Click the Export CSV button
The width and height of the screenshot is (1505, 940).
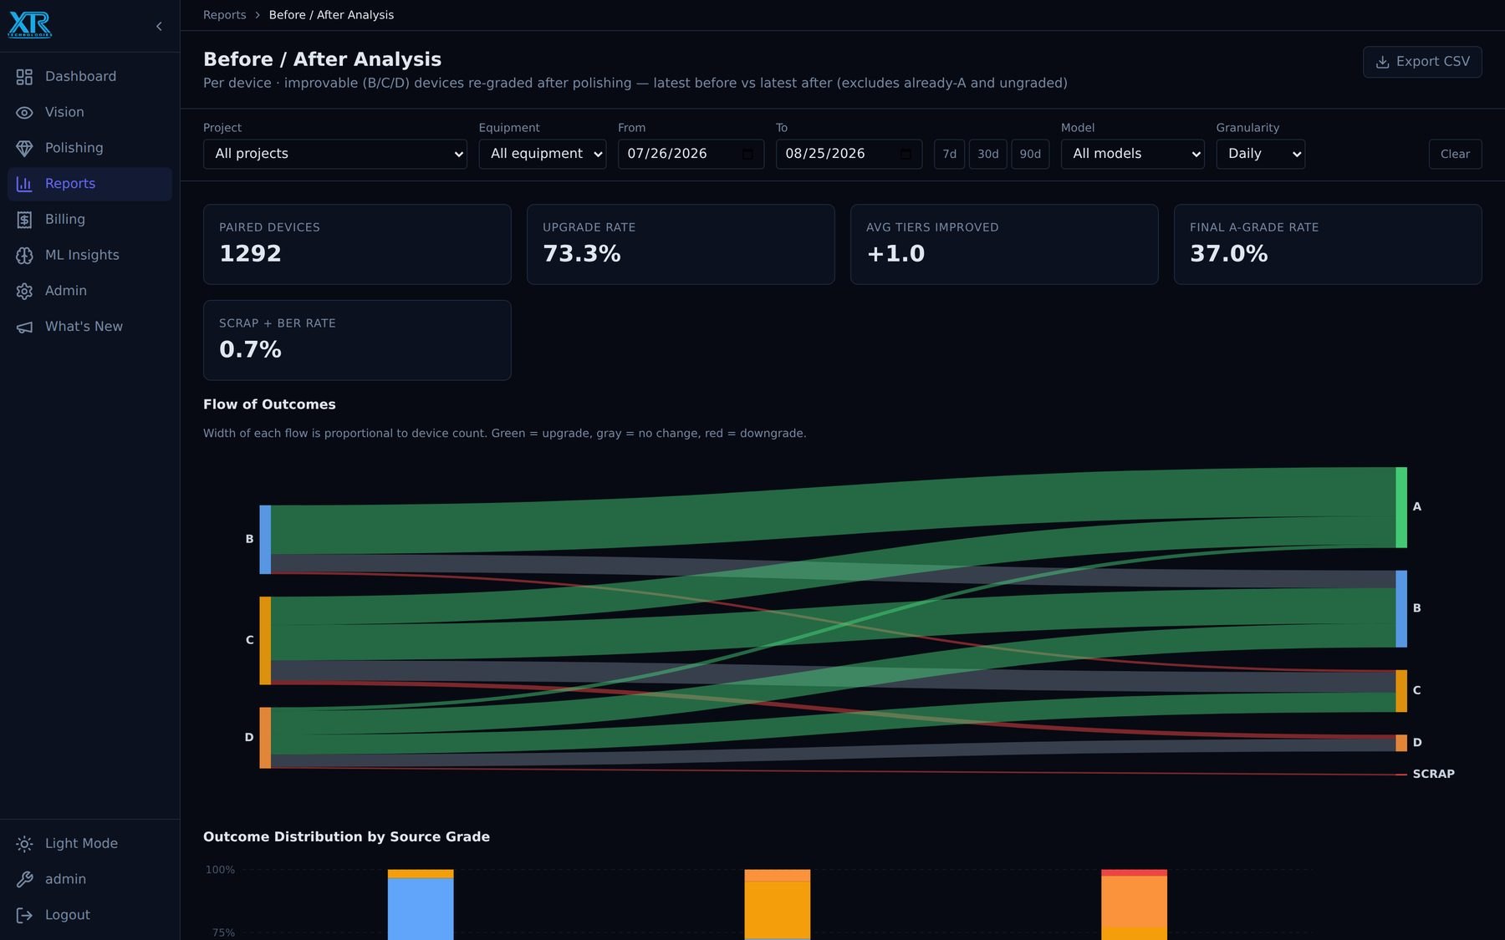[x=1422, y=62]
